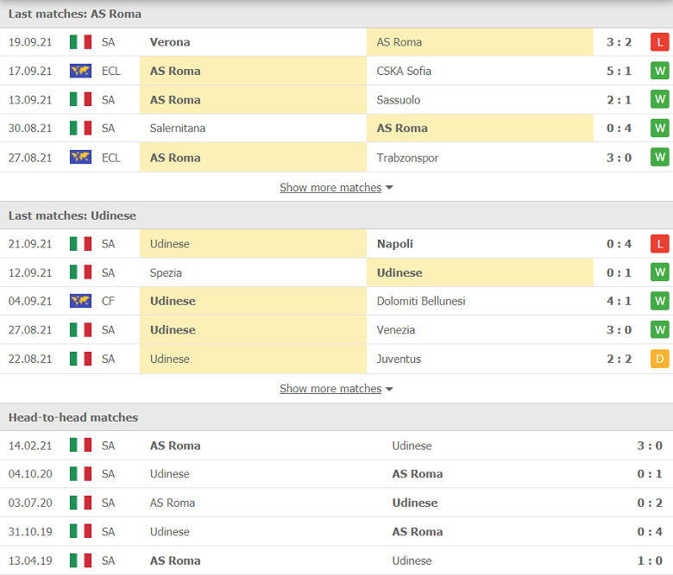This screenshot has width=673, height=575.
Task: Click the world flag icon for CF match
Action: point(81,301)
